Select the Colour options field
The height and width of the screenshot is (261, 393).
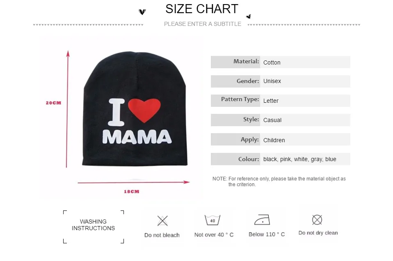click(305, 159)
